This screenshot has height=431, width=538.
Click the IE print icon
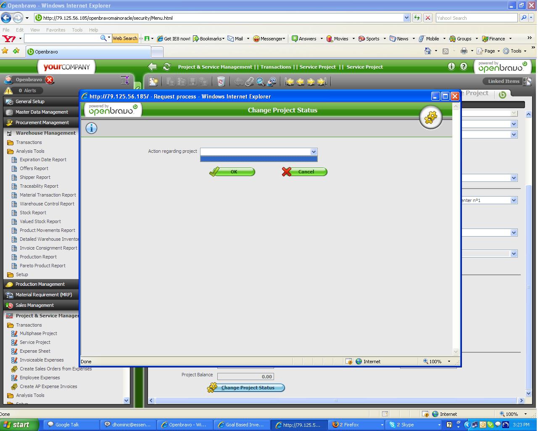[464, 51]
